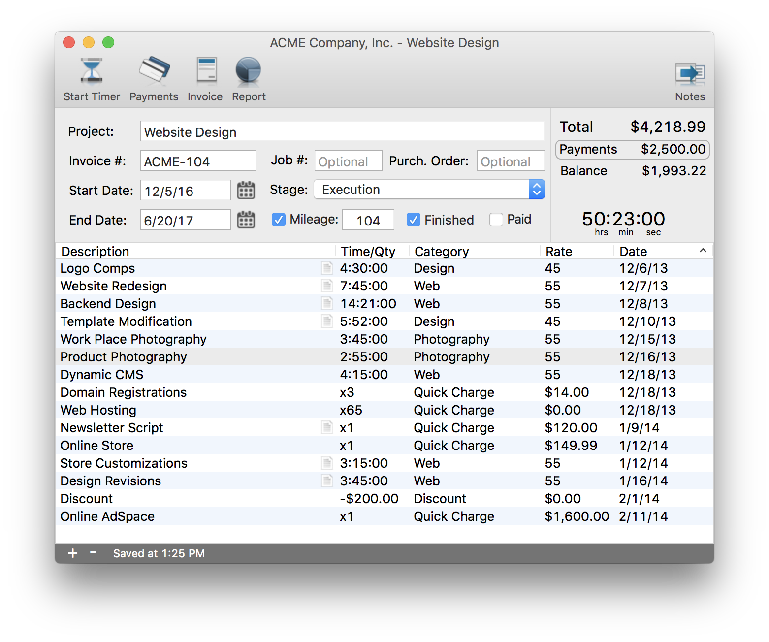Toggle the Date column sort arrow
This screenshot has height=642, width=769.
pyautogui.click(x=703, y=251)
